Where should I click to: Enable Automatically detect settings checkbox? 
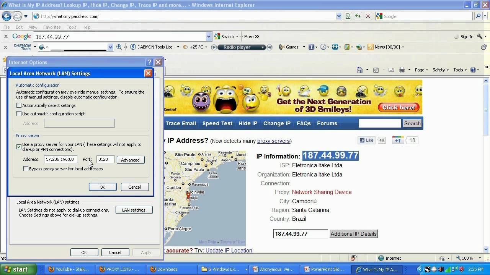pos(19,105)
